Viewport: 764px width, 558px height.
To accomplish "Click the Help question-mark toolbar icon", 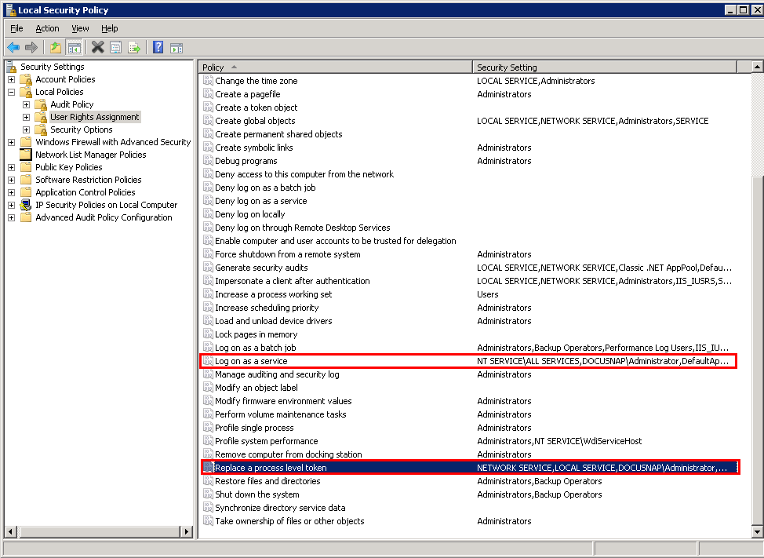I will (158, 47).
